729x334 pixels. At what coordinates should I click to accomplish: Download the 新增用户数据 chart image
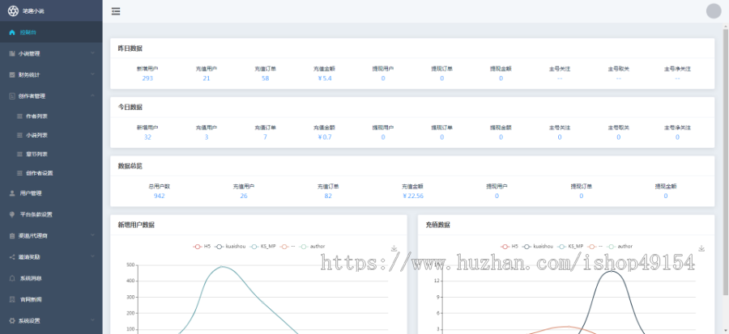394,248
